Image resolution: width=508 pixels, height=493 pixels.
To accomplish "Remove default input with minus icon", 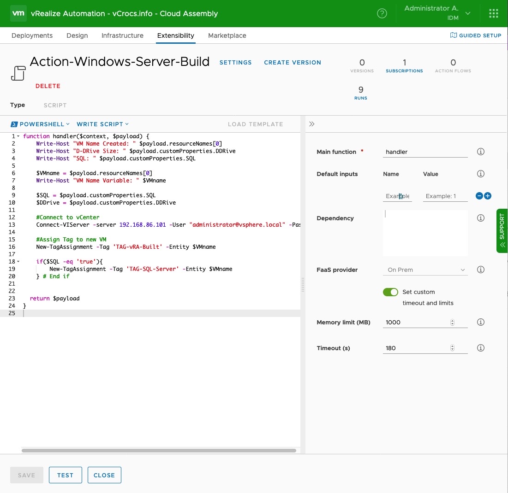I will click(x=479, y=196).
